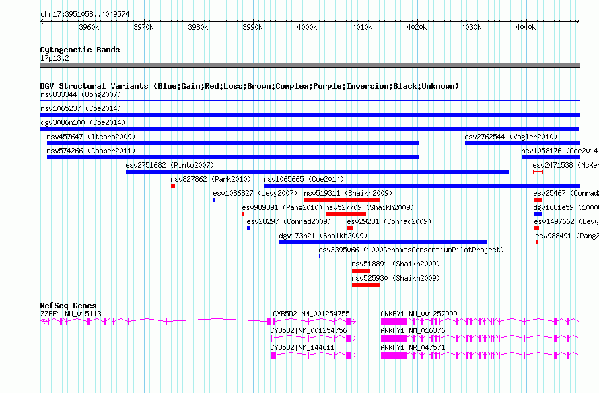The height and width of the screenshot is (393, 599).
Task: Click the CYB5D2|NM_001254755 transcript label
Action: [311, 314]
